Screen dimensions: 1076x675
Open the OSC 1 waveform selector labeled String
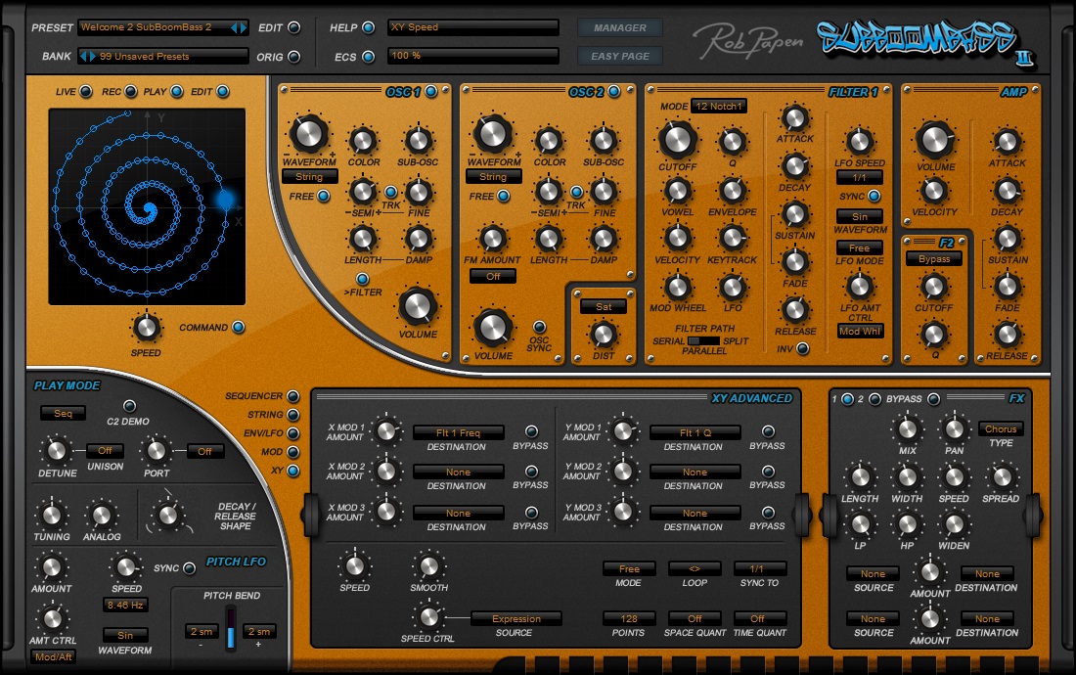tap(309, 176)
